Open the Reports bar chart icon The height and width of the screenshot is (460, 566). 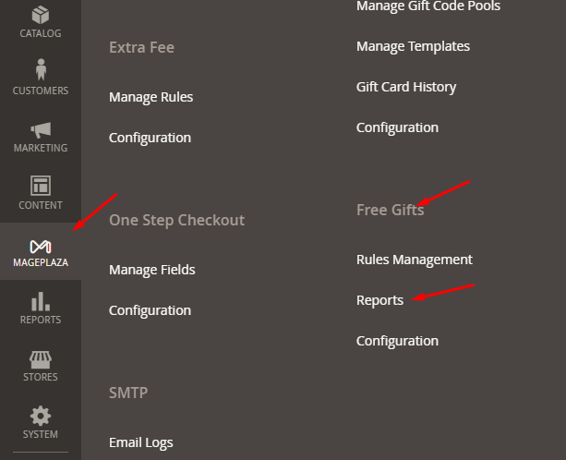tap(40, 301)
